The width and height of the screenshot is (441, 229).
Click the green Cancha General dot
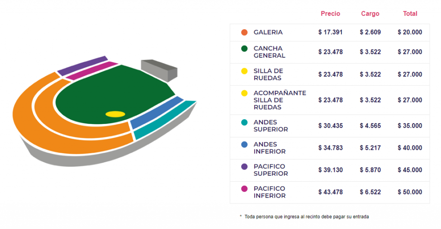click(x=245, y=49)
